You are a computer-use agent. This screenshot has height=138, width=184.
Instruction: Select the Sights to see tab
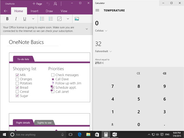point(44,123)
